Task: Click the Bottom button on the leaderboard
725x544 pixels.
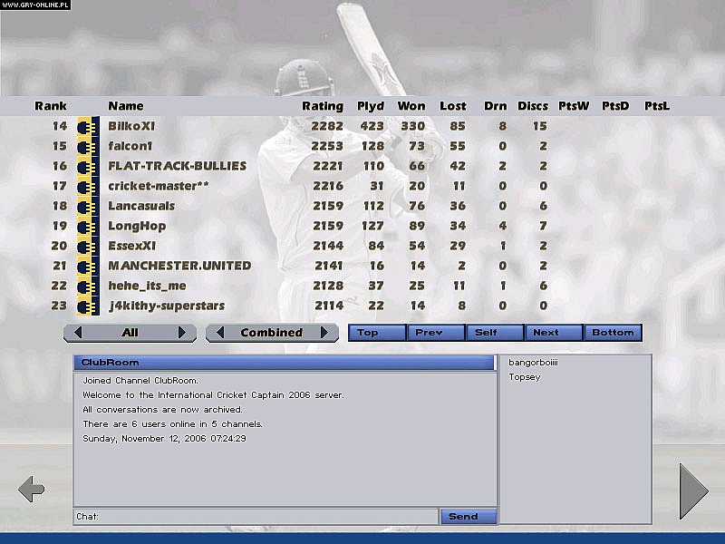Action: click(x=614, y=332)
